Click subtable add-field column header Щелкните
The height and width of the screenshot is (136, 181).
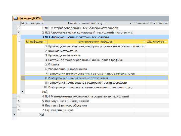(157, 42)
